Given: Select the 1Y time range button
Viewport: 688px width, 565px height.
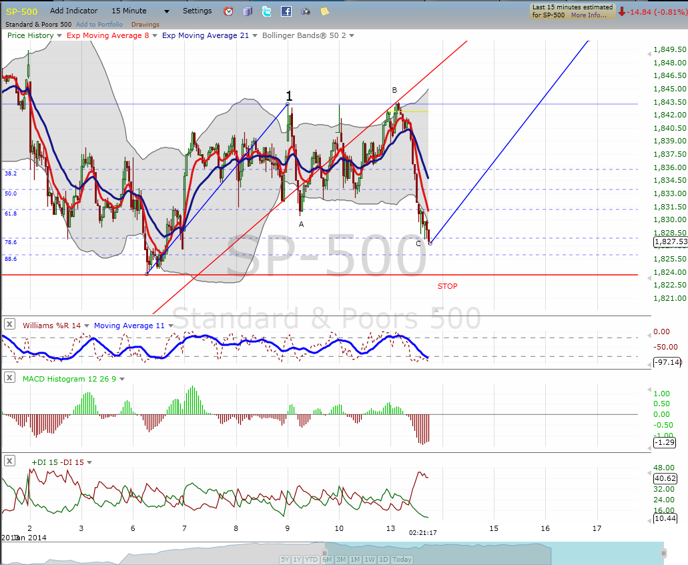Looking at the screenshot, I should [297, 559].
